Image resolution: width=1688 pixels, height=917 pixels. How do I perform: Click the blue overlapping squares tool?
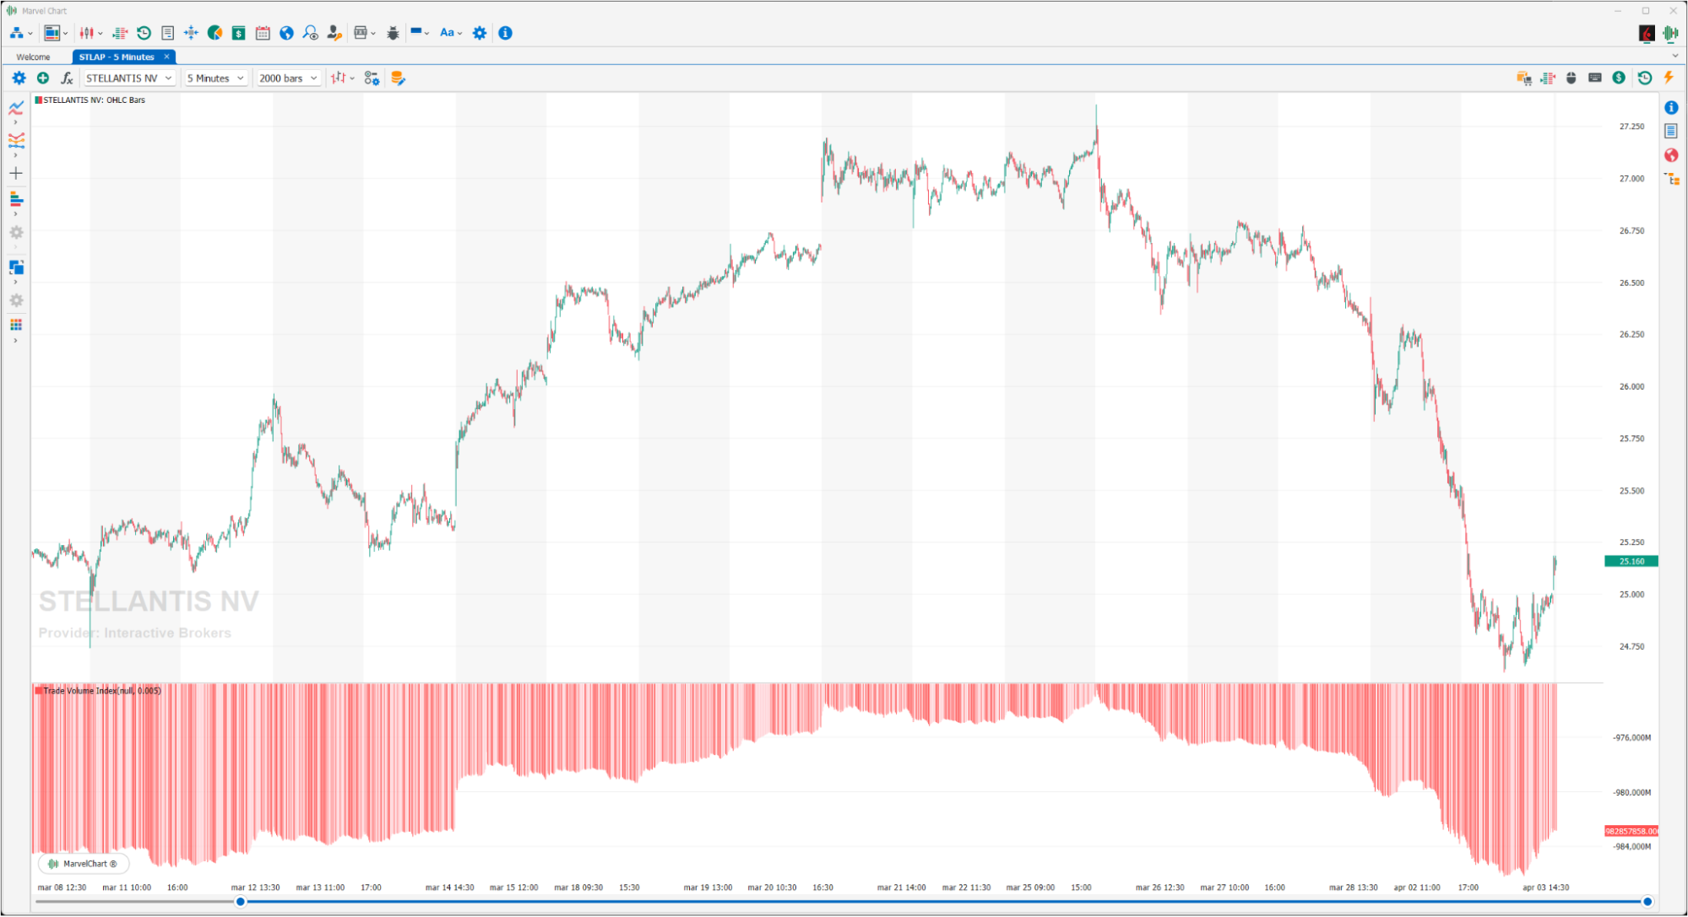pyautogui.click(x=16, y=267)
